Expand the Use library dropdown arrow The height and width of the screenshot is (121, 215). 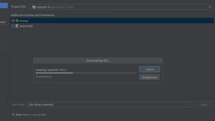pyautogui.click(x=189, y=105)
